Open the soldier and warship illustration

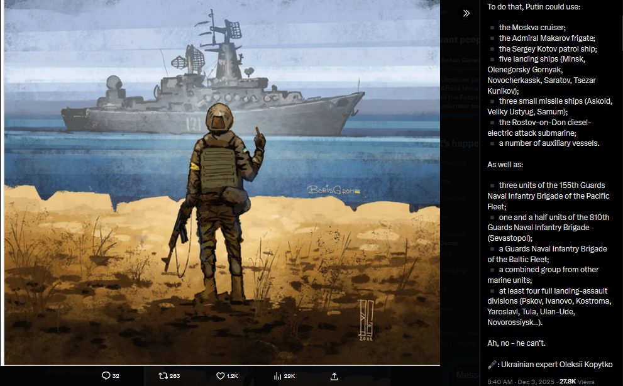222,182
